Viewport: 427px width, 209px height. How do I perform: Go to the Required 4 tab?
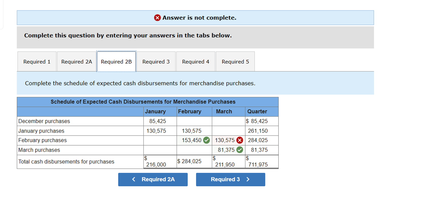[196, 62]
